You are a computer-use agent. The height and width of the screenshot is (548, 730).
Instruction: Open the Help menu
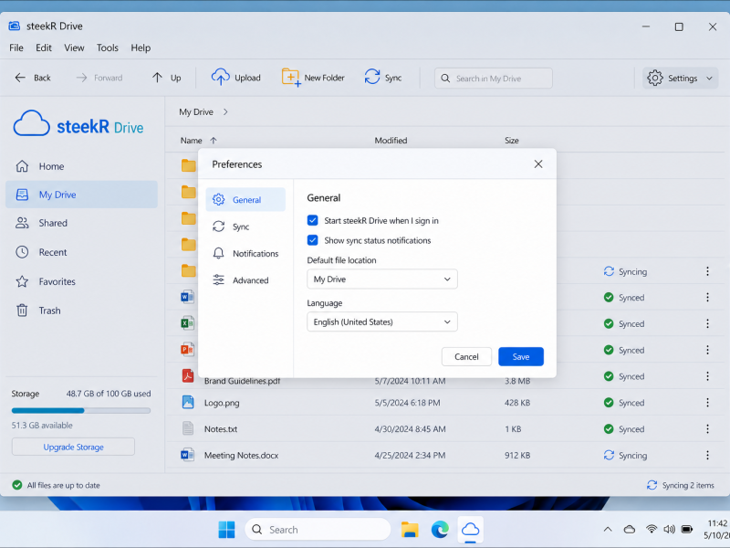[x=141, y=47]
